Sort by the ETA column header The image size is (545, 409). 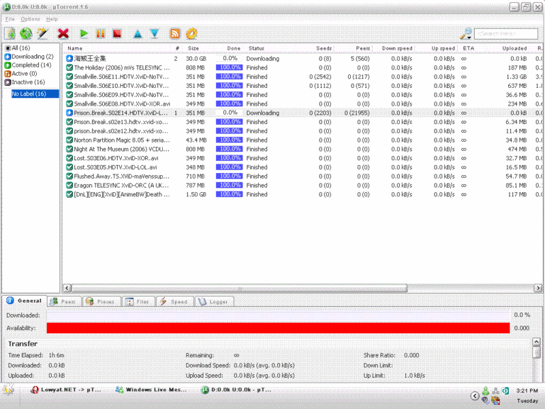(468, 48)
